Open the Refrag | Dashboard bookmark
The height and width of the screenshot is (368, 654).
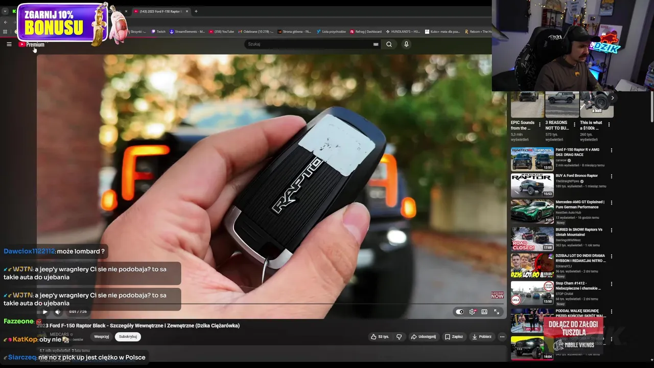click(x=366, y=32)
